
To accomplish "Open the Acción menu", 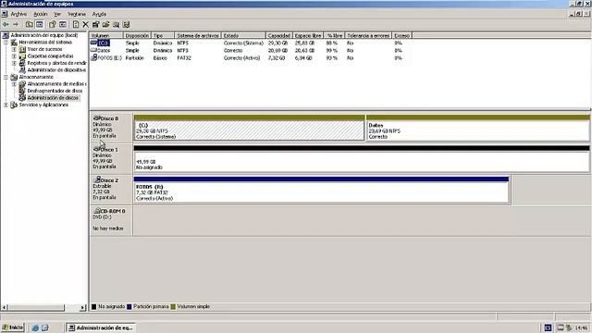I will tap(41, 14).
